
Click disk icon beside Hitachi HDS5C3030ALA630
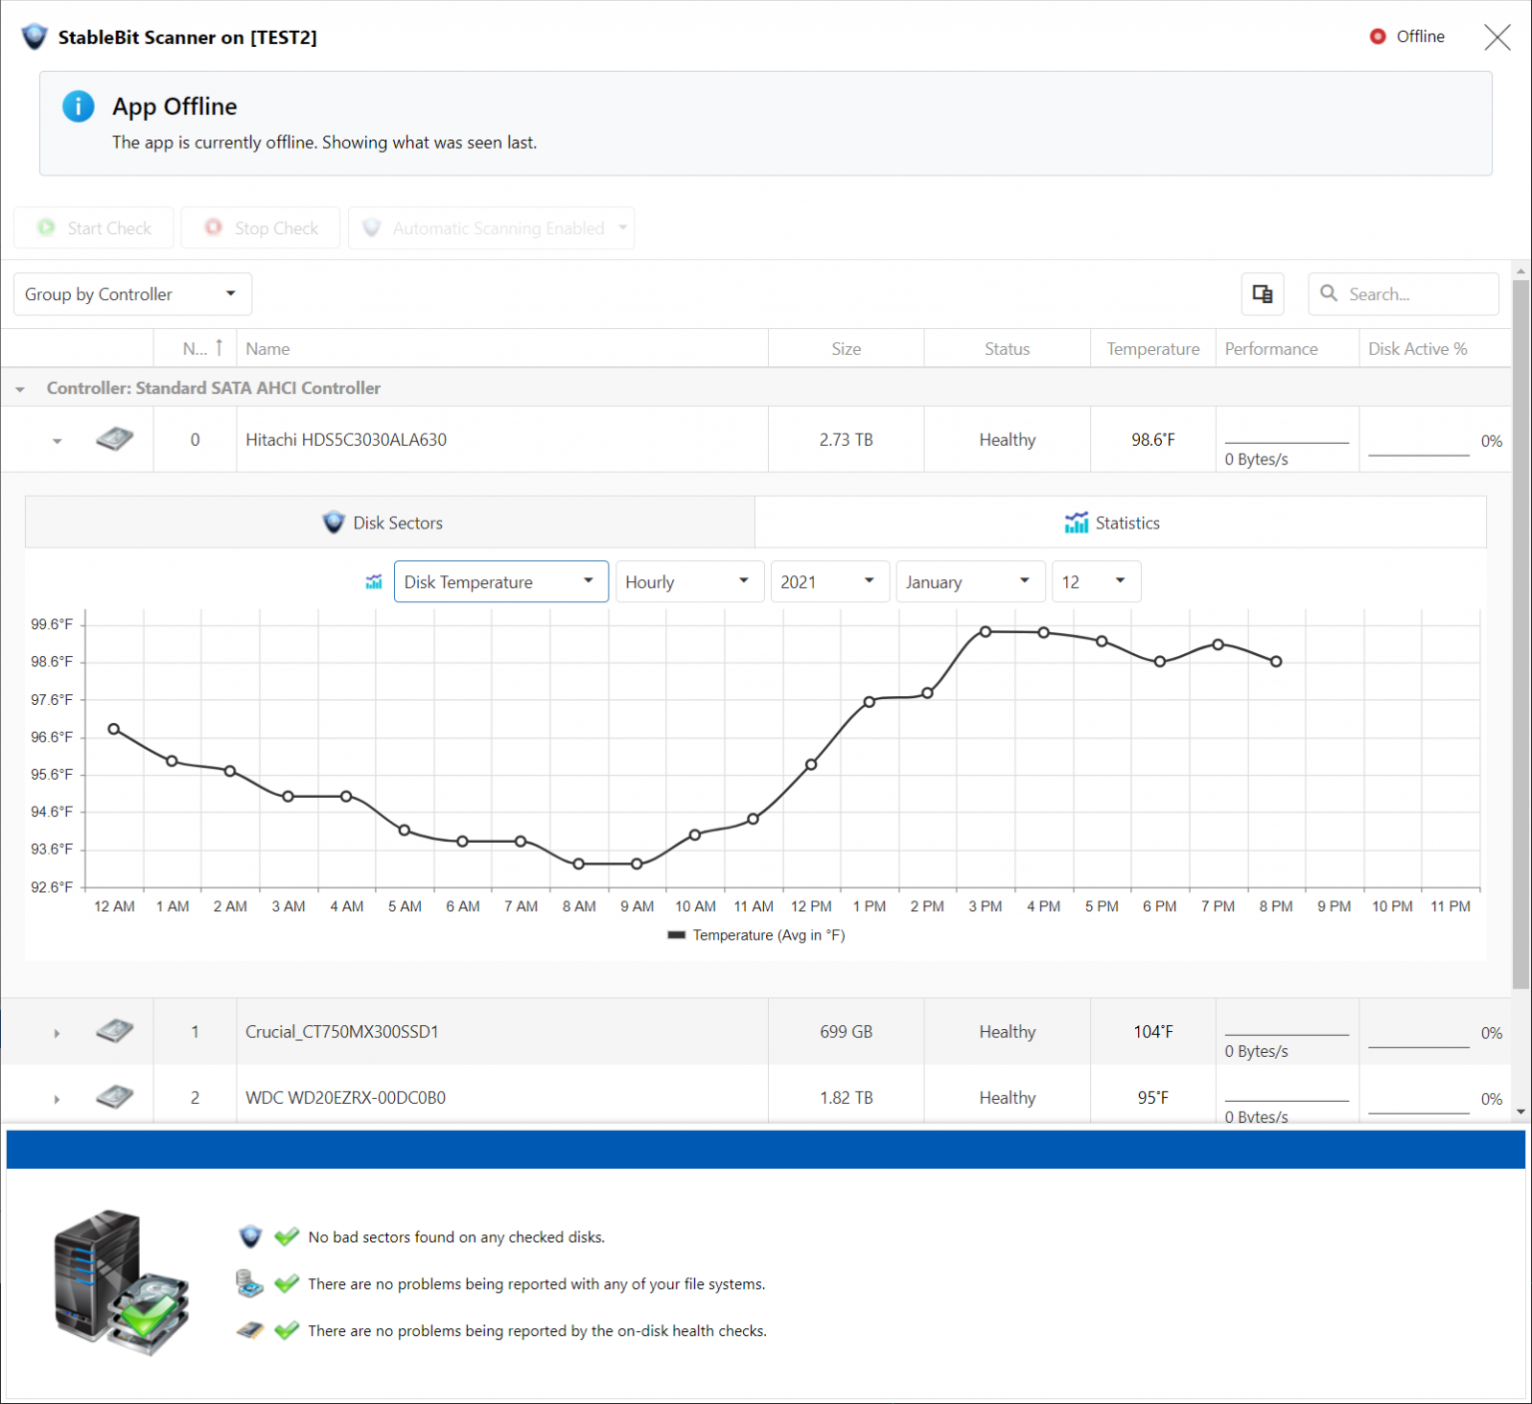pyautogui.click(x=114, y=439)
